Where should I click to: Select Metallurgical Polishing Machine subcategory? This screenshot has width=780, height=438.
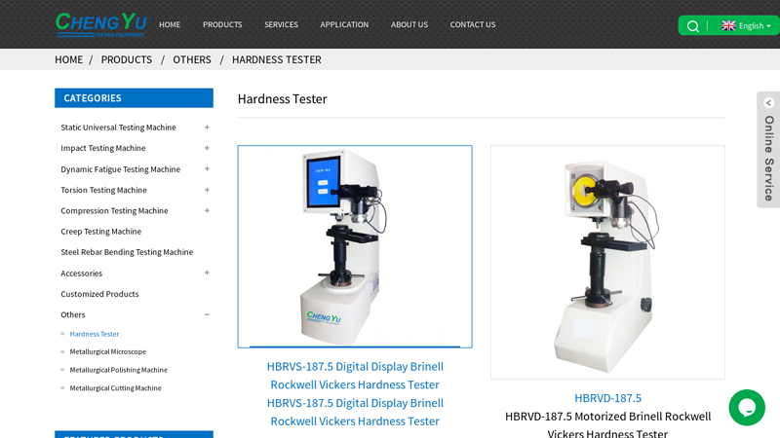[x=118, y=370]
